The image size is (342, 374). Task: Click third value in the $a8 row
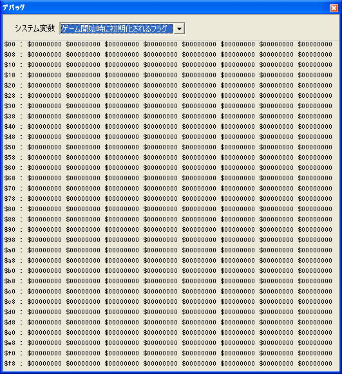tap(122, 261)
